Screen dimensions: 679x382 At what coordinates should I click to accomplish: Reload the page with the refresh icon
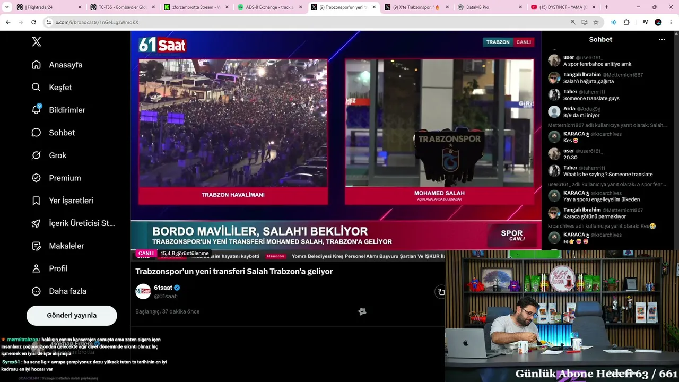[33, 22]
